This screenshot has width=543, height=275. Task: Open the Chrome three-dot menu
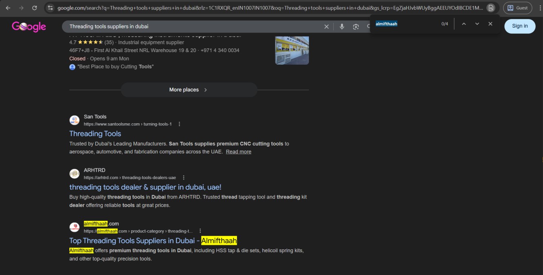(x=540, y=8)
